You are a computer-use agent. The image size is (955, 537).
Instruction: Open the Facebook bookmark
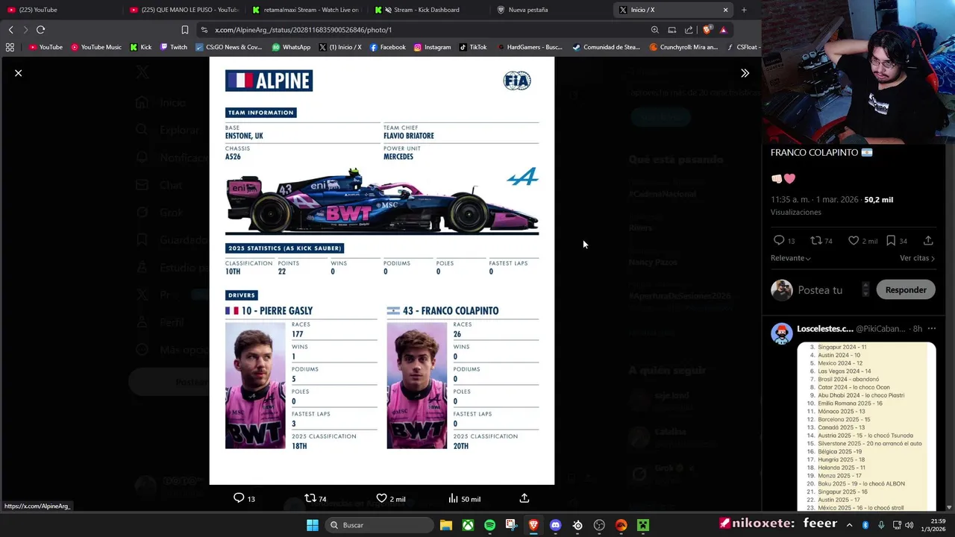pyautogui.click(x=388, y=47)
